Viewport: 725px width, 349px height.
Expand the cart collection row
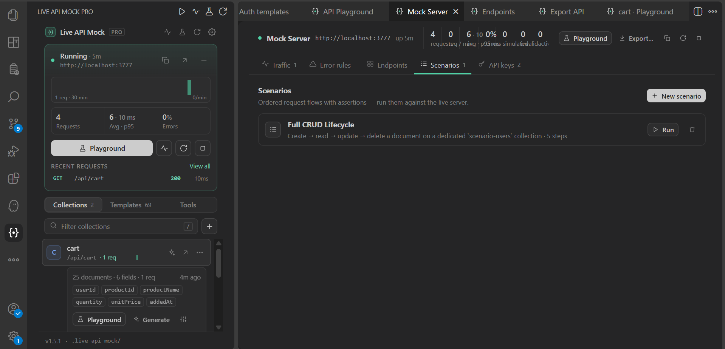[126, 252]
